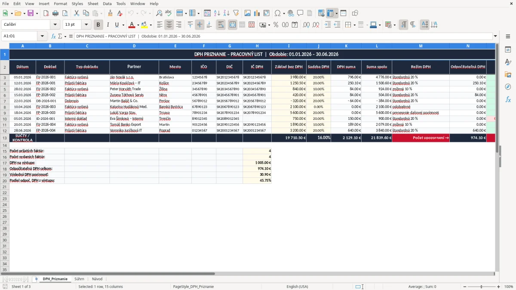Viewport: 516px width, 290px height.
Task: Expand the Name Box dropdown
Action: tap(42, 36)
